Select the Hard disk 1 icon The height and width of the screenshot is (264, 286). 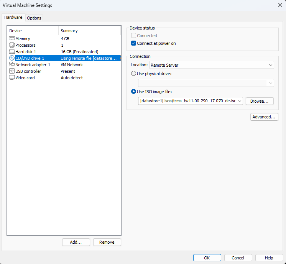(12, 52)
